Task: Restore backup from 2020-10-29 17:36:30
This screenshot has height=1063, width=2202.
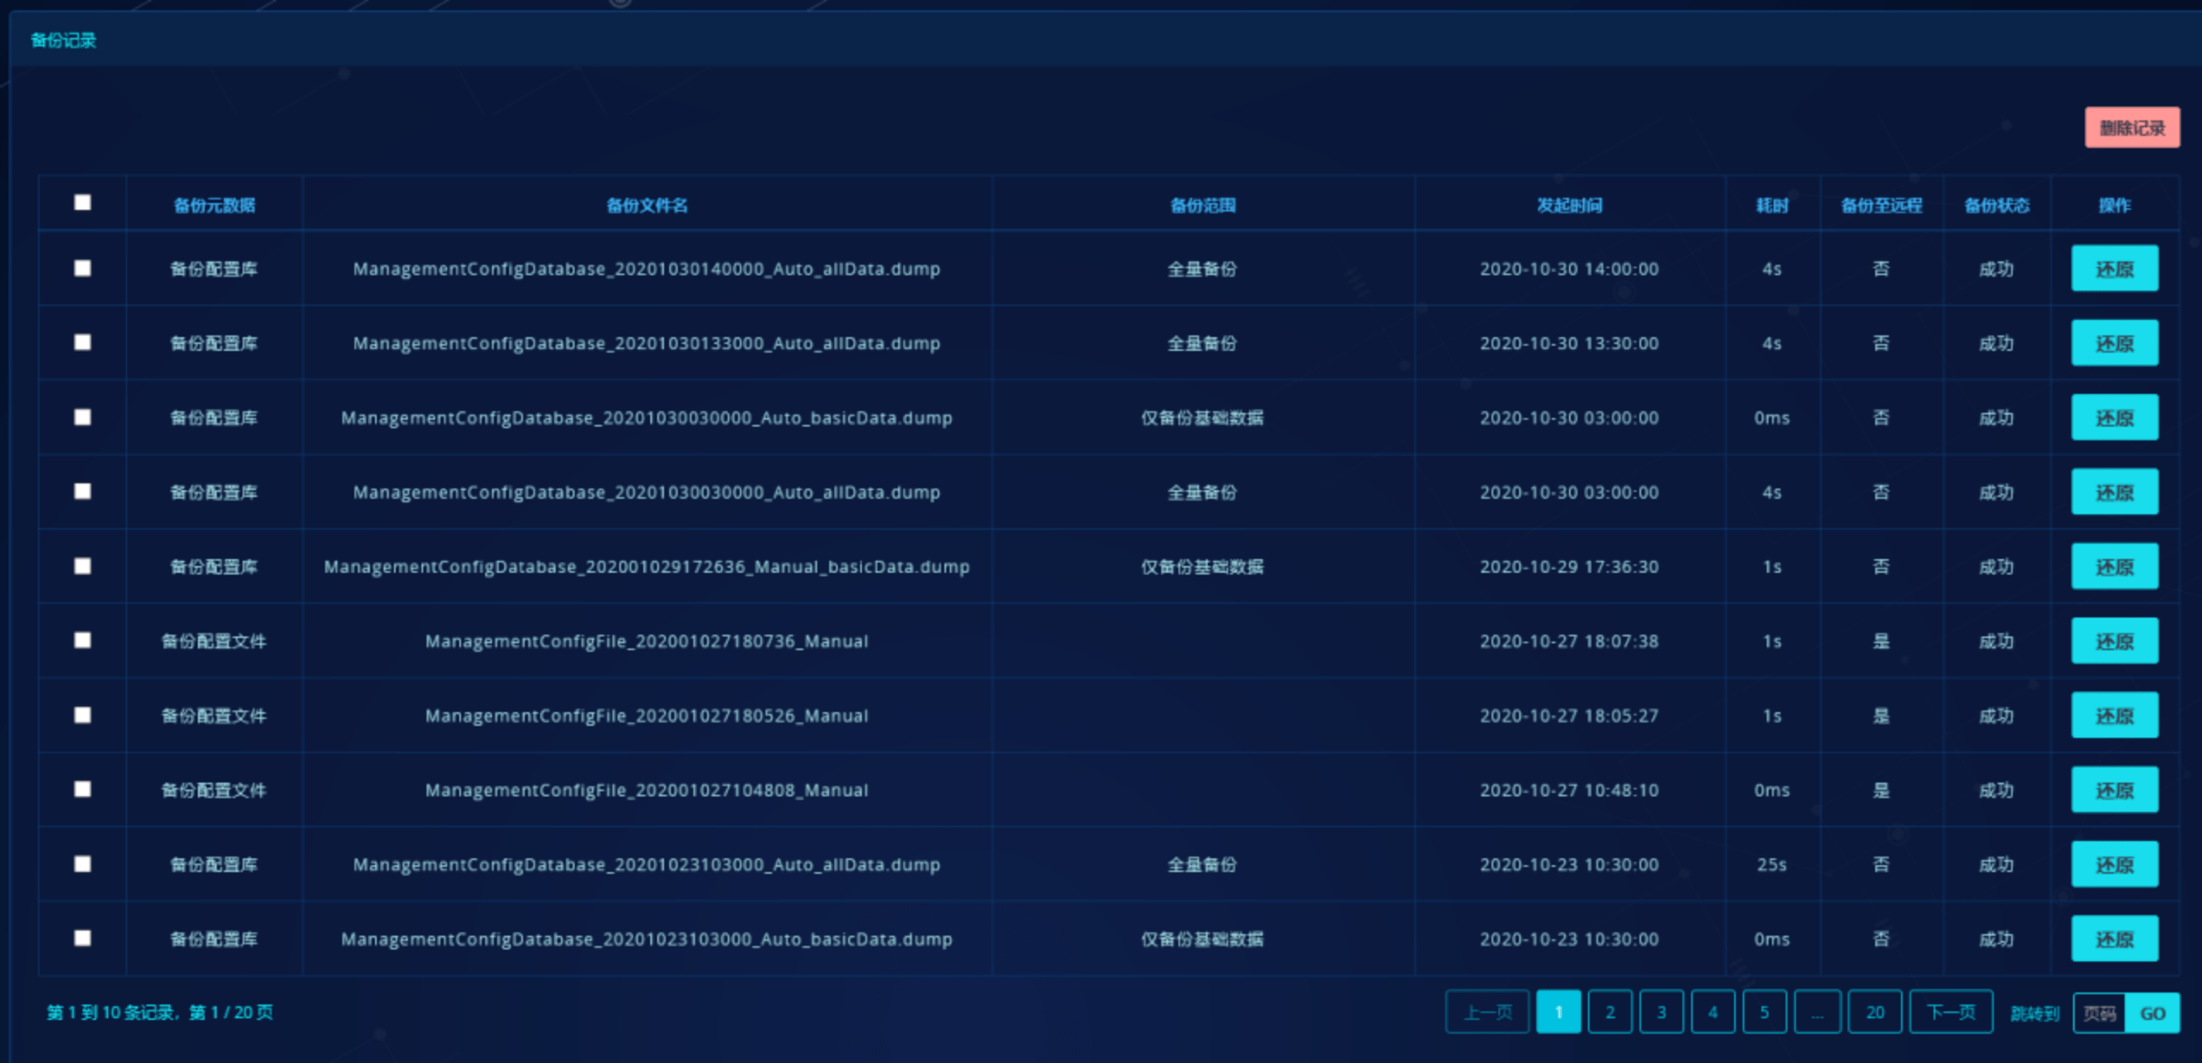Action: (2113, 567)
